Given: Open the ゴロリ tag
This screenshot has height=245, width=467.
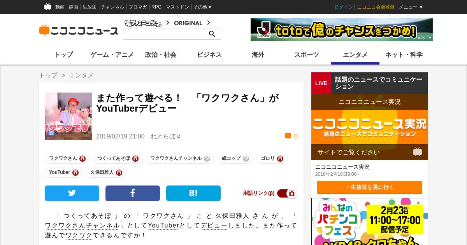Looking at the screenshot, I should [x=272, y=159].
